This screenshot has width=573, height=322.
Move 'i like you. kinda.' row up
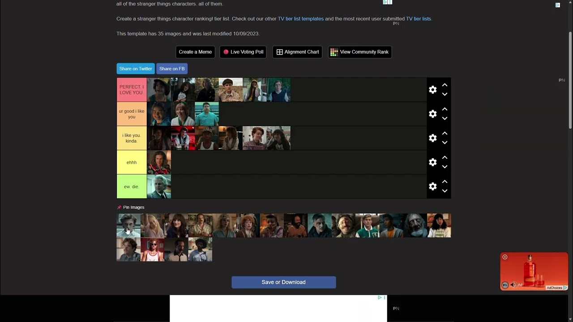click(445, 133)
